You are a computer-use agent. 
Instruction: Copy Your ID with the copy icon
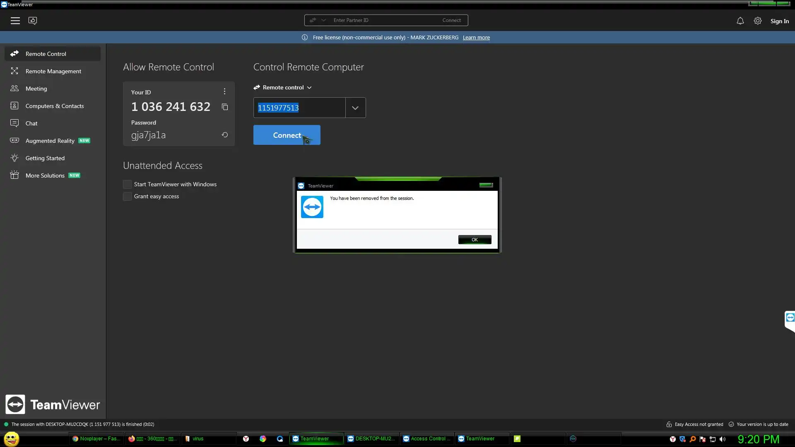click(x=225, y=107)
